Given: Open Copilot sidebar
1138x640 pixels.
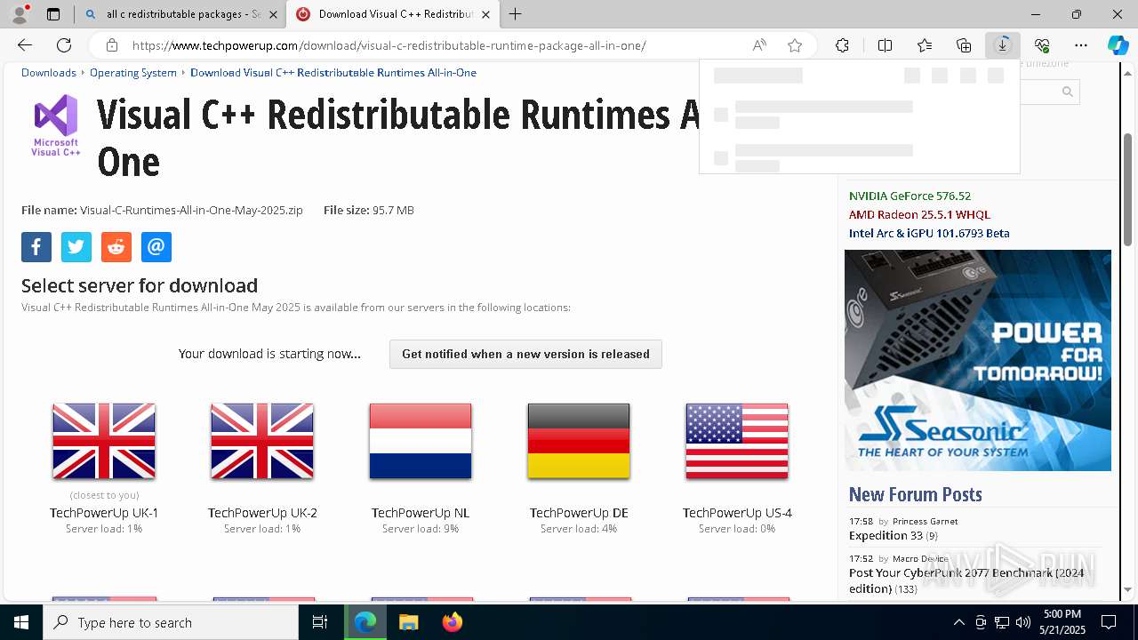Looking at the screenshot, I should (x=1118, y=45).
